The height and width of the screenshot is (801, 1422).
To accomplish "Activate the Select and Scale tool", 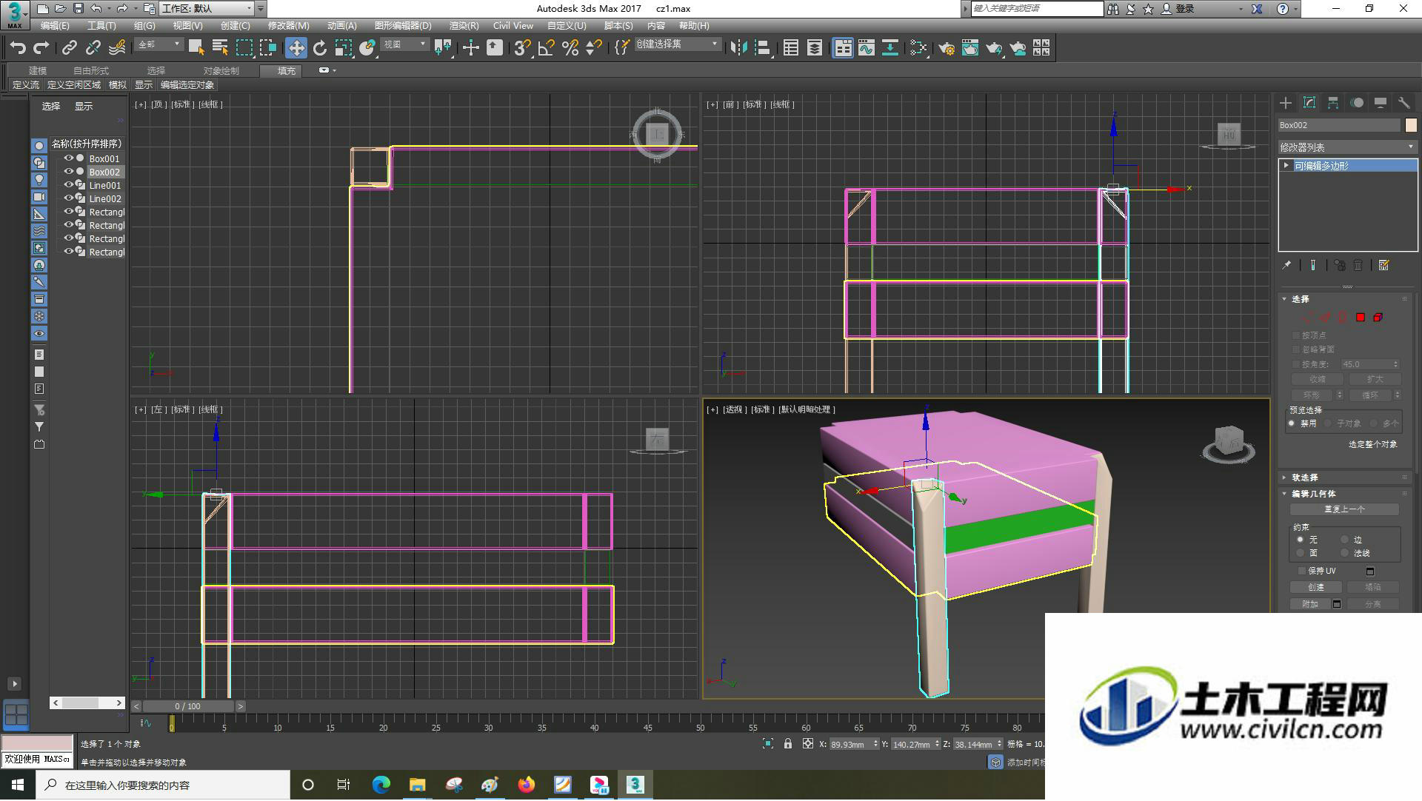I will coord(344,48).
